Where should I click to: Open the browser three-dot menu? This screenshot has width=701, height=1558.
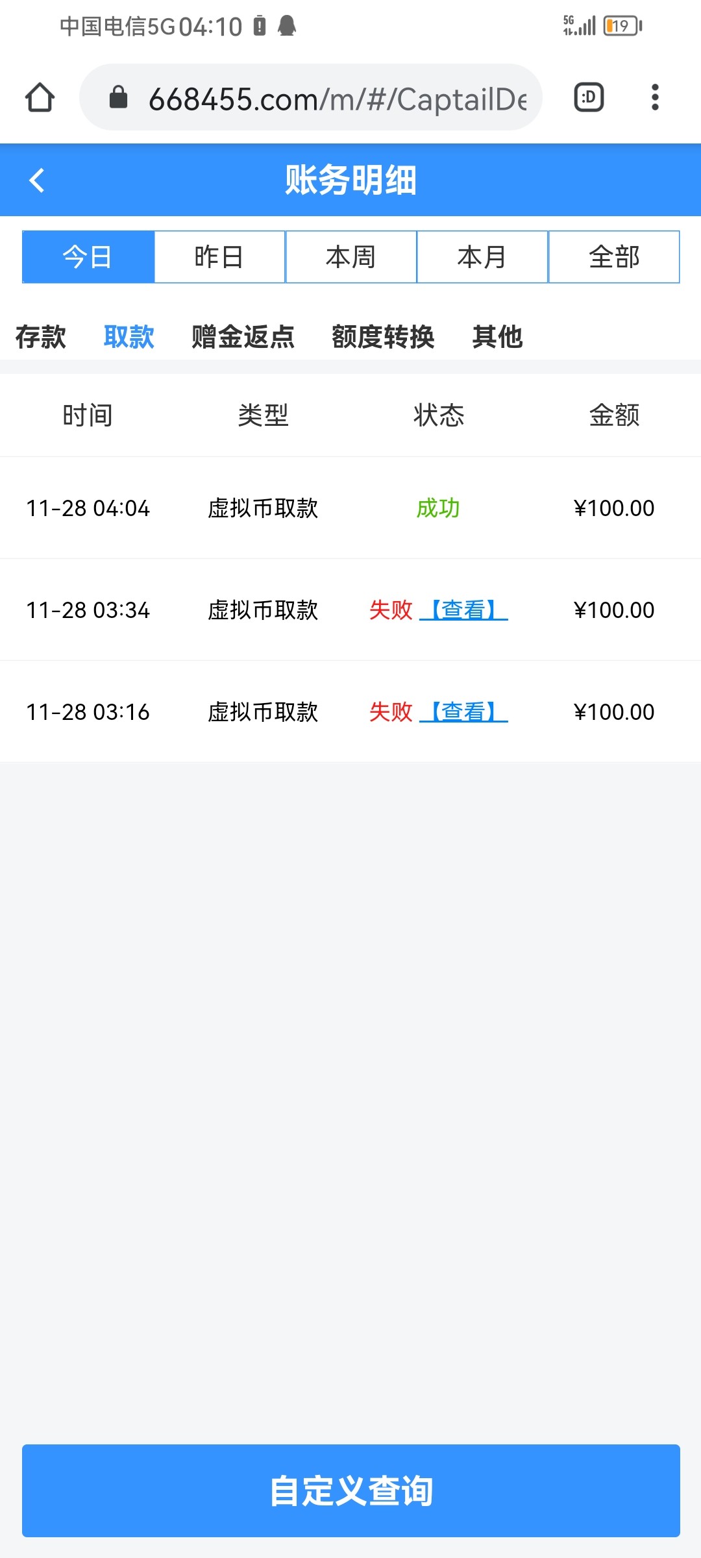click(655, 98)
